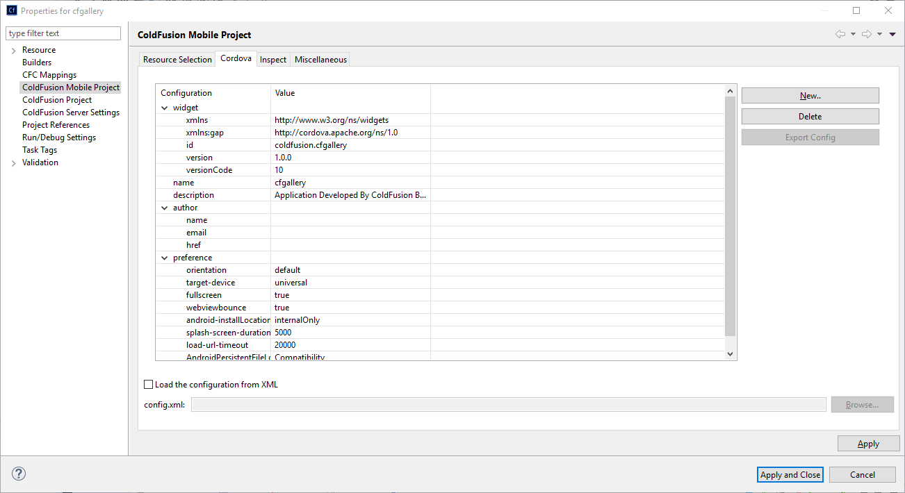This screenshot has height=493, width=905.
Task: Enable Load the configuration from XML
Action: [148, 384]
